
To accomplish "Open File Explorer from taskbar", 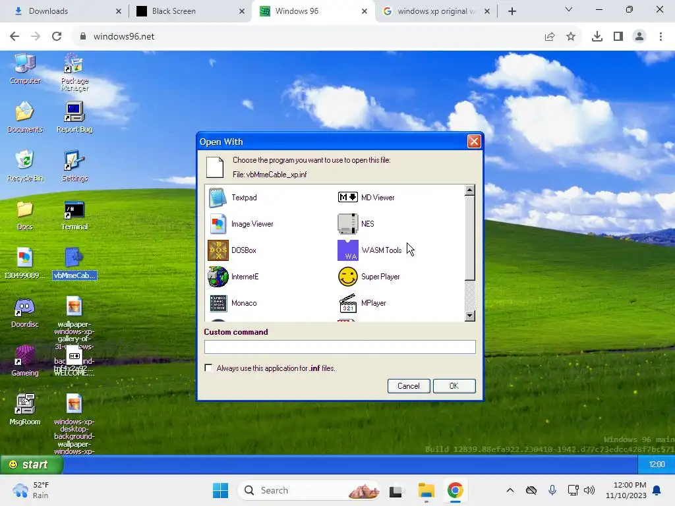I will (x=426, y=490).
